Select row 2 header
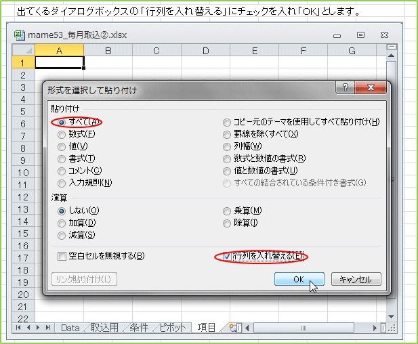The height and width of the screenshot is (344, 418). [24, 75]
